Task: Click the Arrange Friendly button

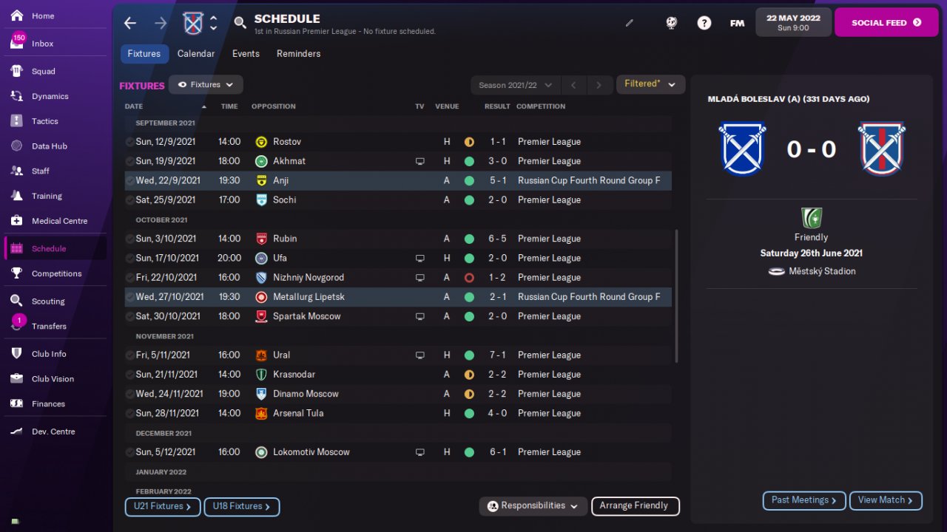Action: [x=635, y=506]
